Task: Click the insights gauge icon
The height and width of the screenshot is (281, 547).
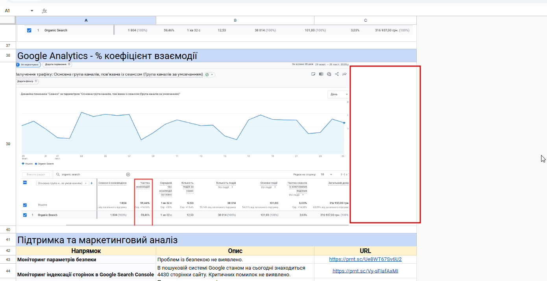Action: [x=329, y=74]
